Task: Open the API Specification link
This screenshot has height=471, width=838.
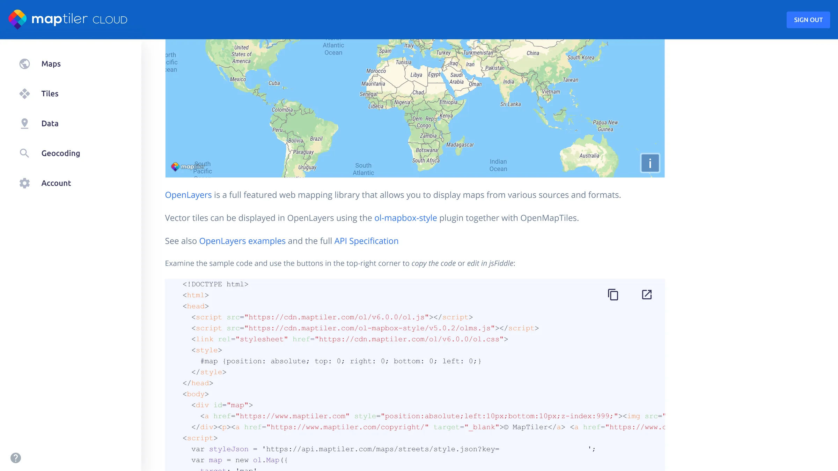Action: (366, 241)
